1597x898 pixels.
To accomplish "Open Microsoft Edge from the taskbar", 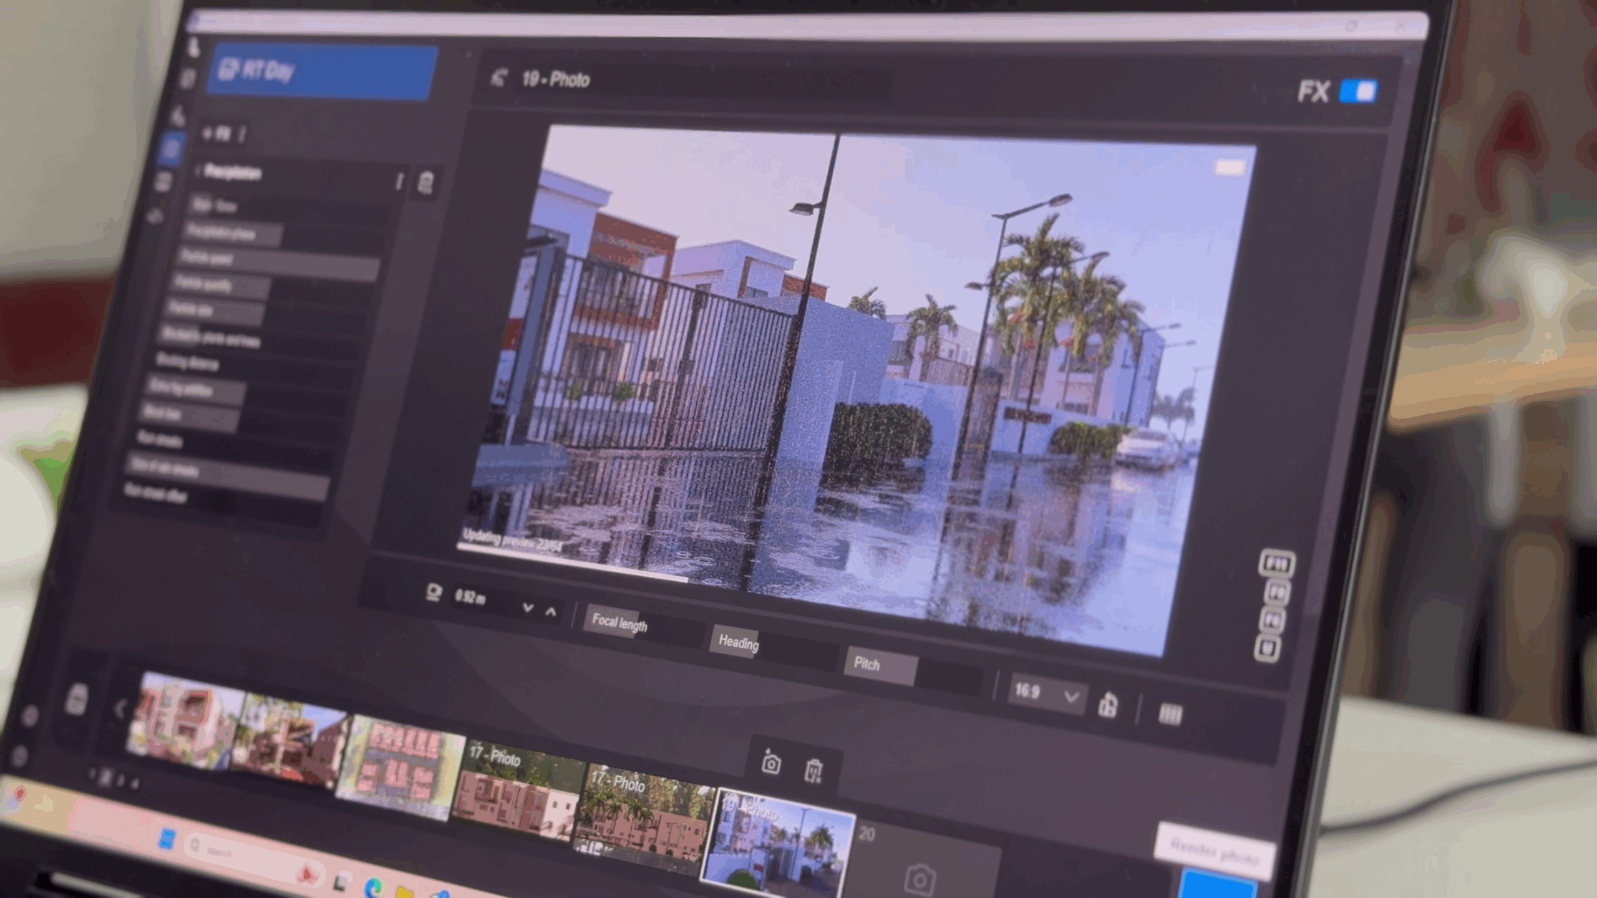I will [373, 887].
